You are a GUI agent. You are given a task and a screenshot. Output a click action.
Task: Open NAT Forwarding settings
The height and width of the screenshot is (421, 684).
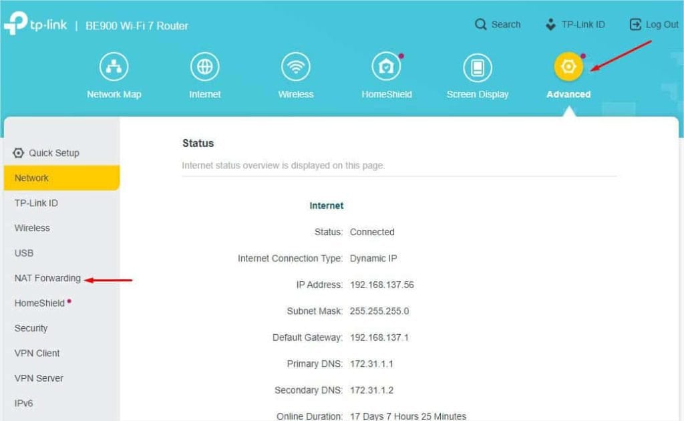pos(47,278)
